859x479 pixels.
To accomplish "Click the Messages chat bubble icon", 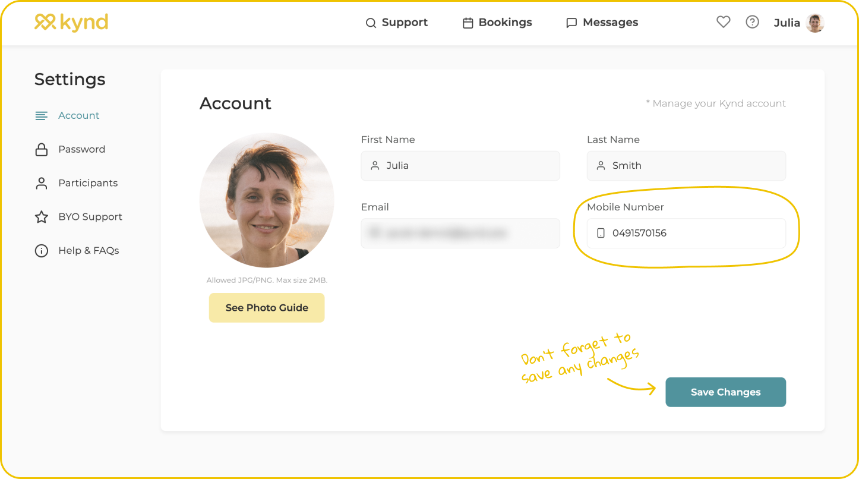I will pyautogui.click(x=571, y=23).
